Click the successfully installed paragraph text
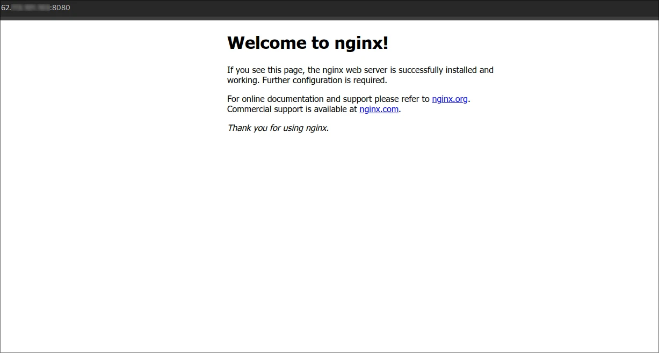Viewport: 659px width, 353px height. (x=360, y=70)
